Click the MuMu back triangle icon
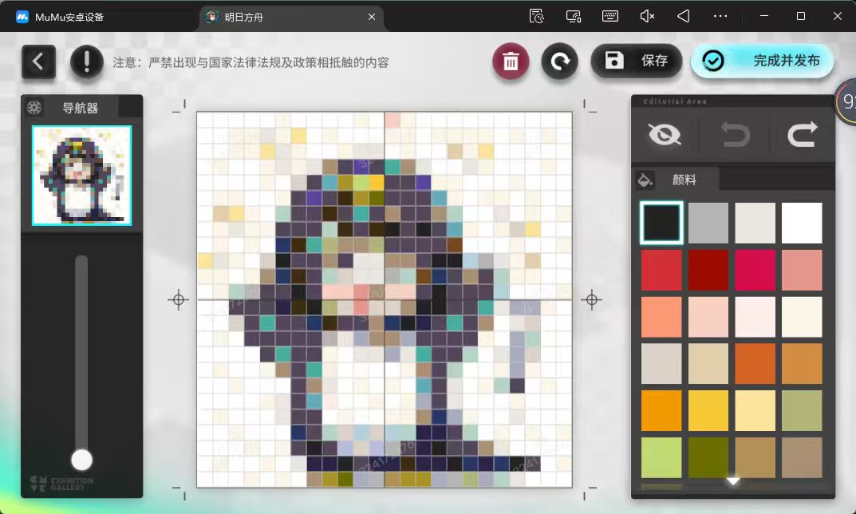Viewport: 856px width, 514px height. (684, 17)
